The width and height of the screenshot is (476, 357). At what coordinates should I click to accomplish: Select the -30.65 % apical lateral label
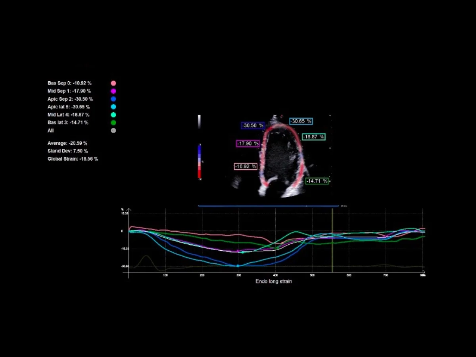301,121
